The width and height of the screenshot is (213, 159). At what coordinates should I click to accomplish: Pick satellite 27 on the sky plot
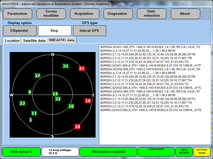pos(38,76)
